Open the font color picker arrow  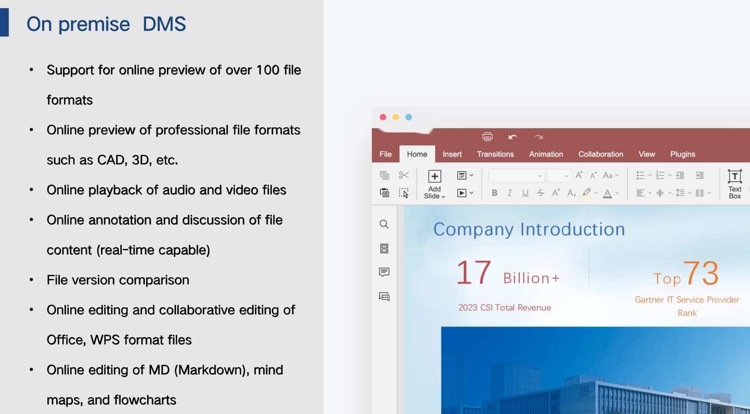click(617, 193)
